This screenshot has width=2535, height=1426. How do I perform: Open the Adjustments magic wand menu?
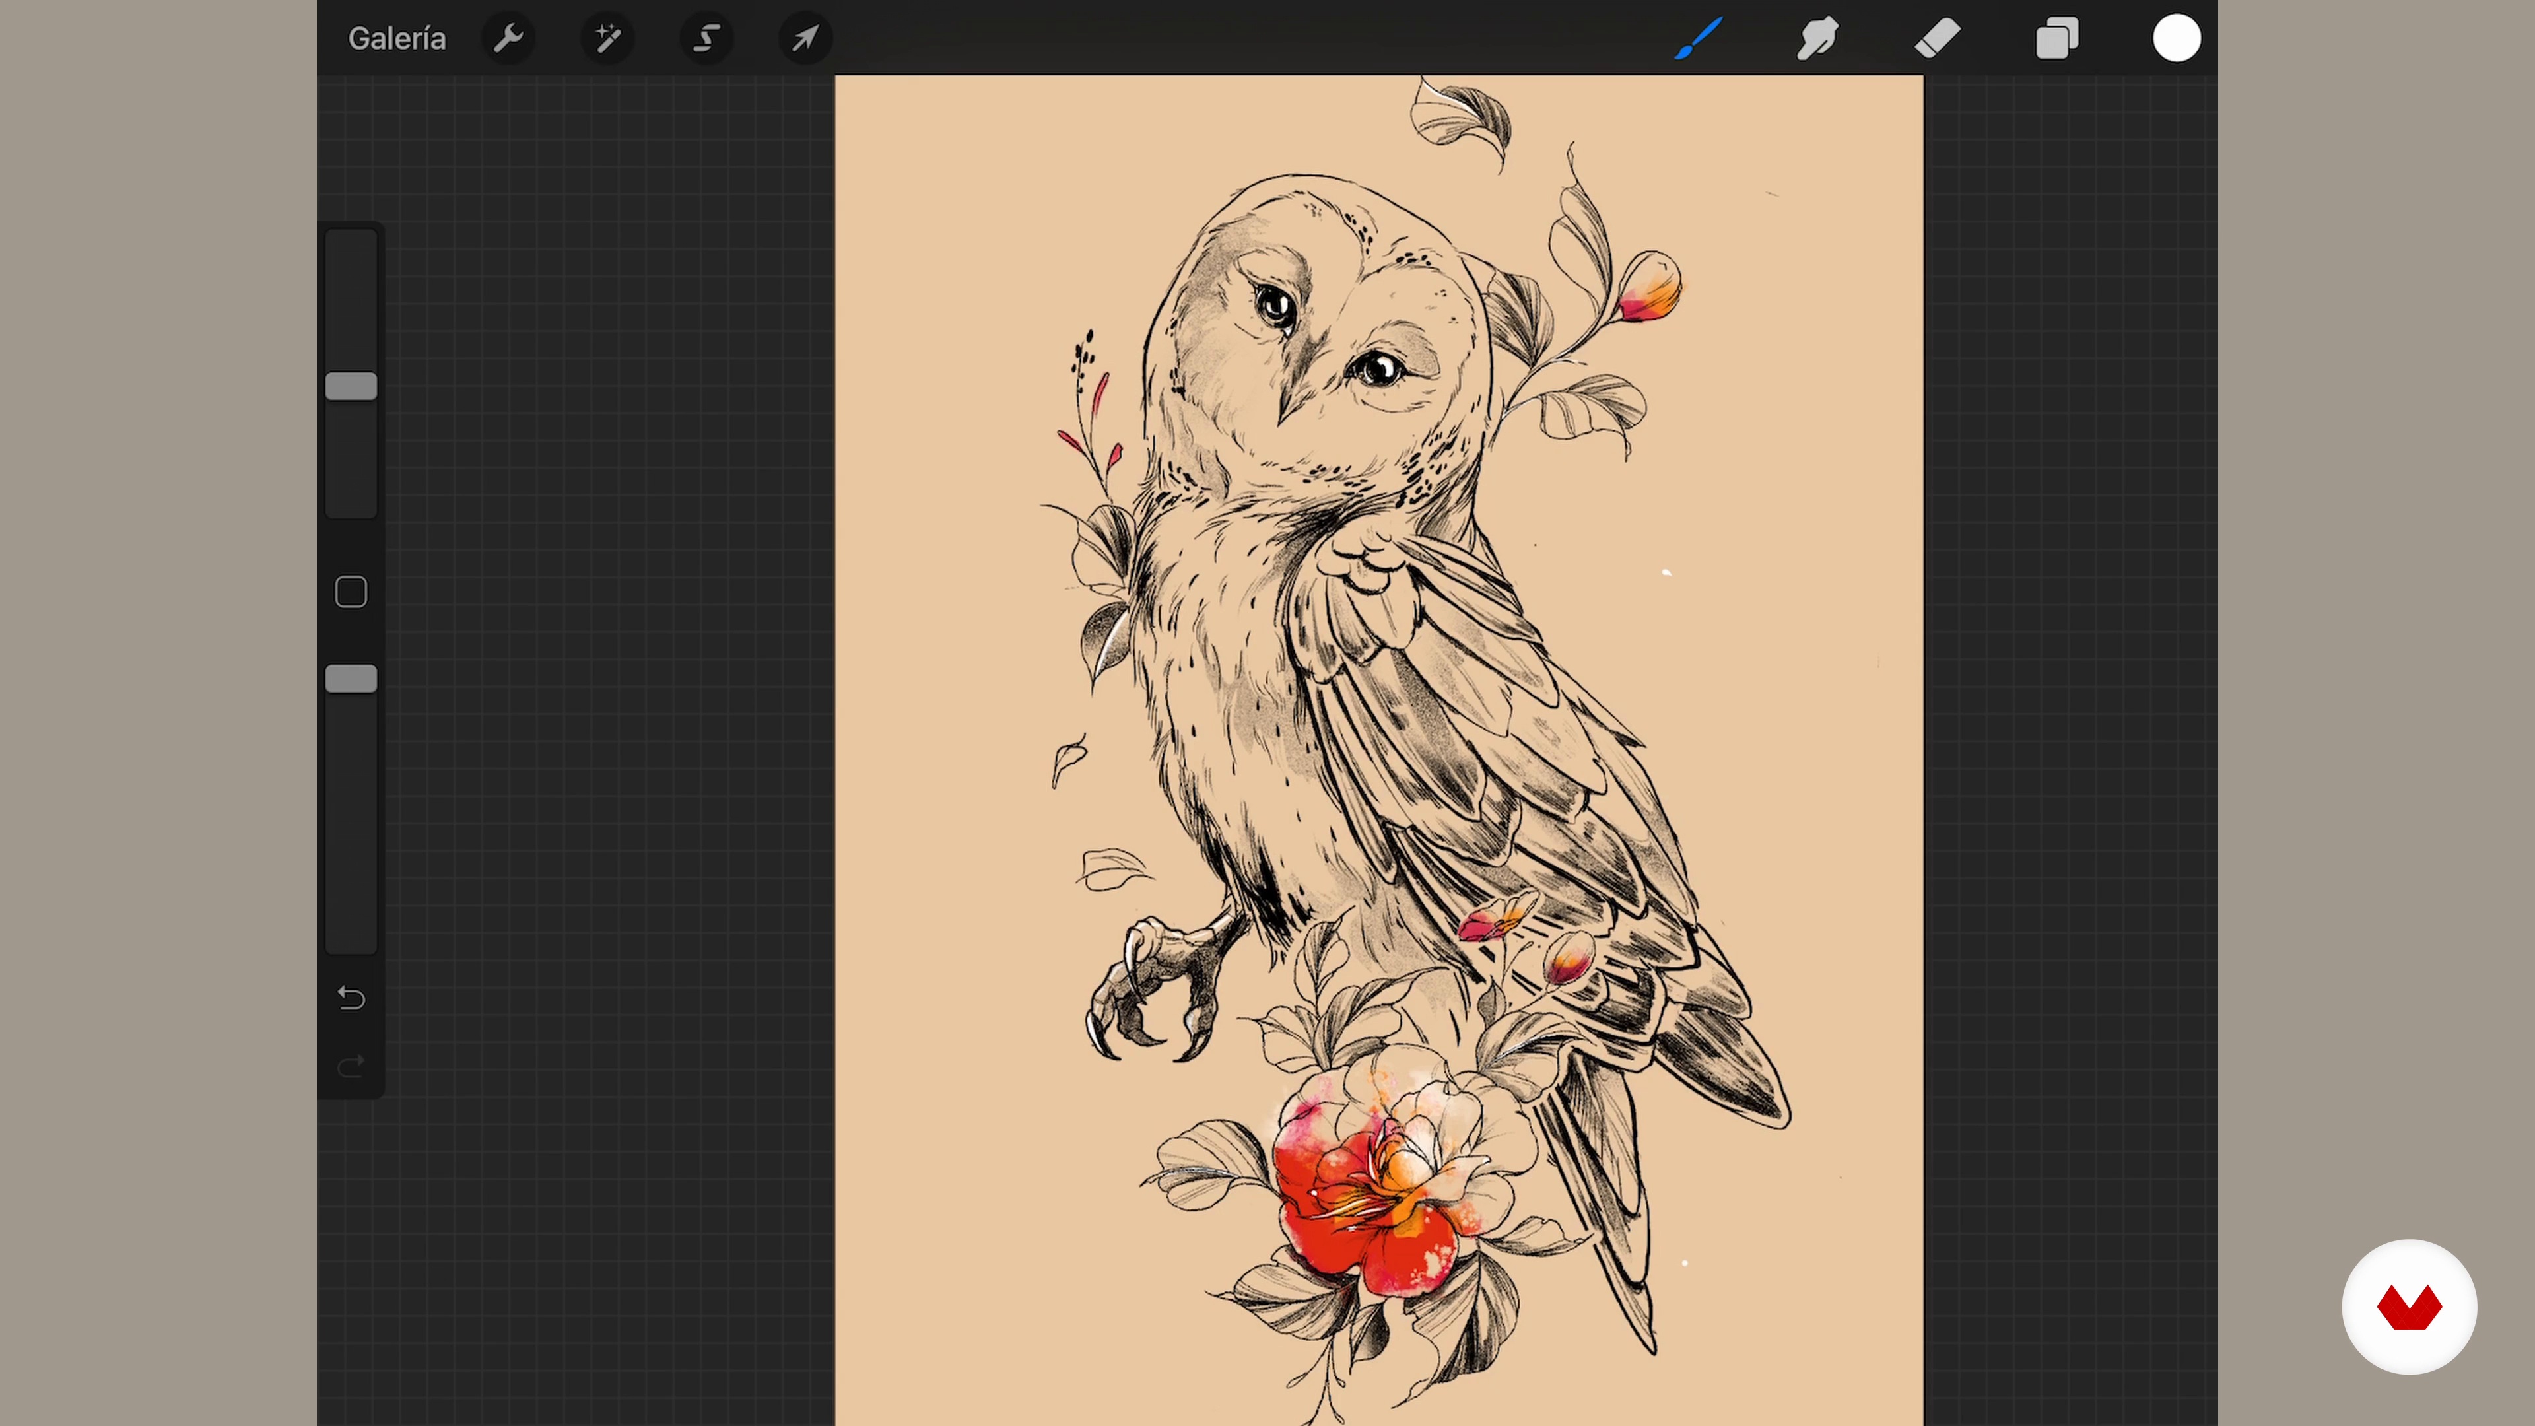pyautogui.click(x=607, y=38)
